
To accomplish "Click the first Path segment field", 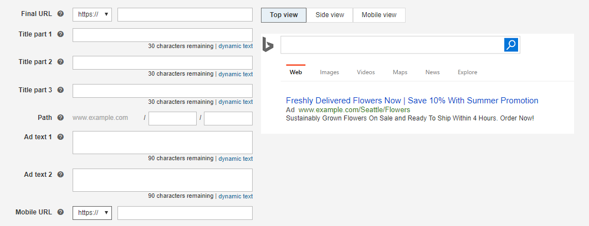I will pyautogui.click(x=172, y=118).
